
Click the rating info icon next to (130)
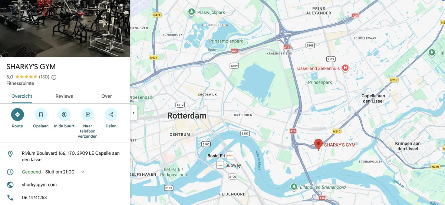54,77
